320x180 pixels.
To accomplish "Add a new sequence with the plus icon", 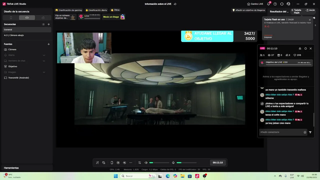I will coord(49,24).
